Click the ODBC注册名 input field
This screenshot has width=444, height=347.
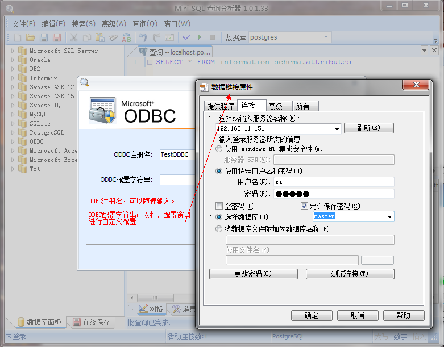[x=177, y=154]
